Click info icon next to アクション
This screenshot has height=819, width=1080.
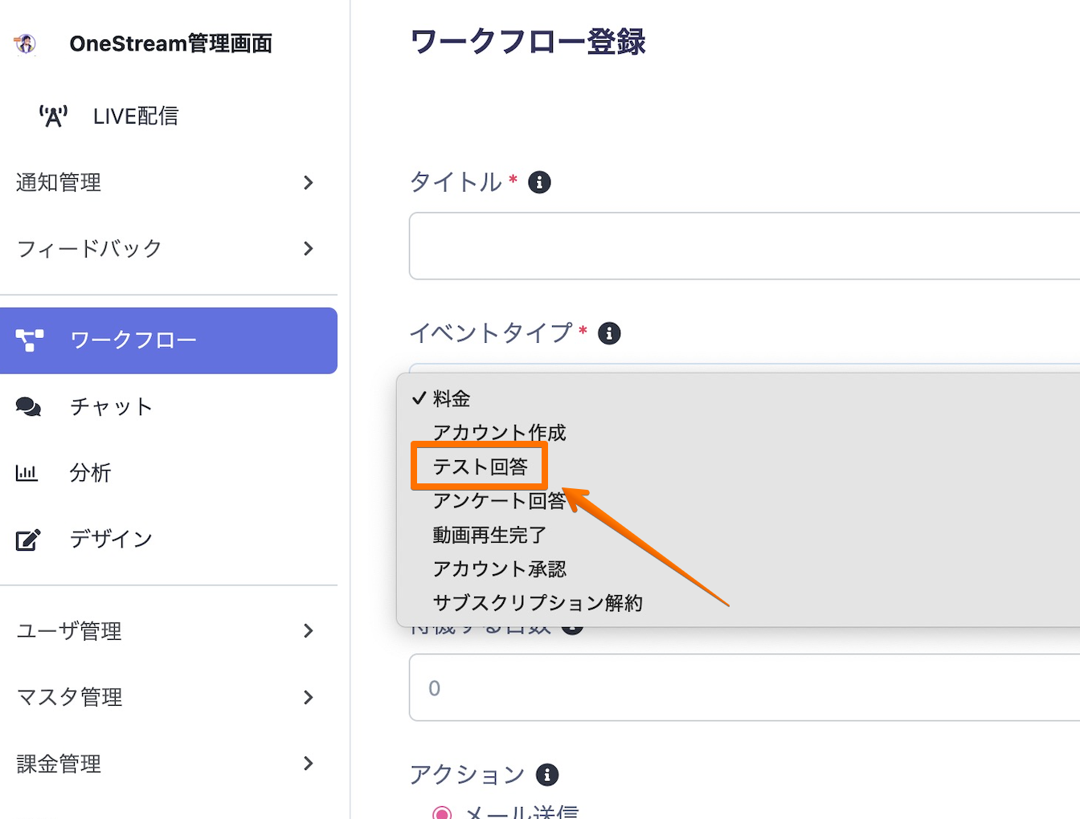click(547, 775)
